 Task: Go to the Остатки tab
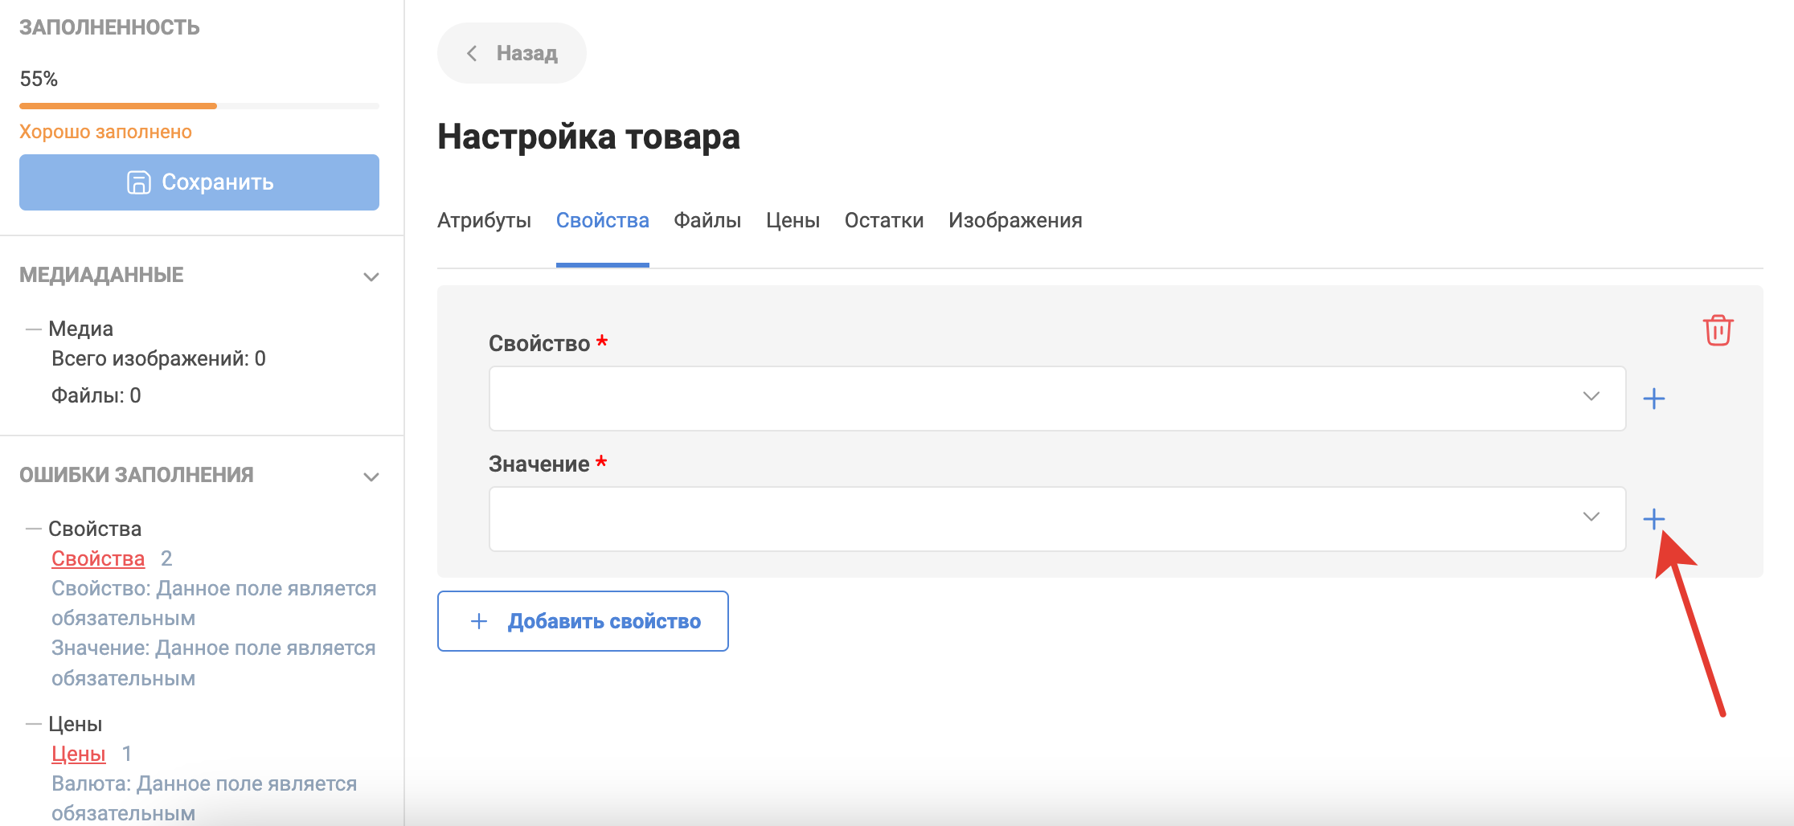883,220
